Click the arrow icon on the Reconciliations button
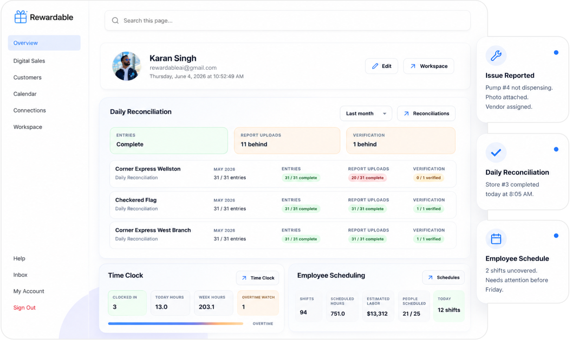The height and width of the screenshot is (340, 570). (406, 114)
